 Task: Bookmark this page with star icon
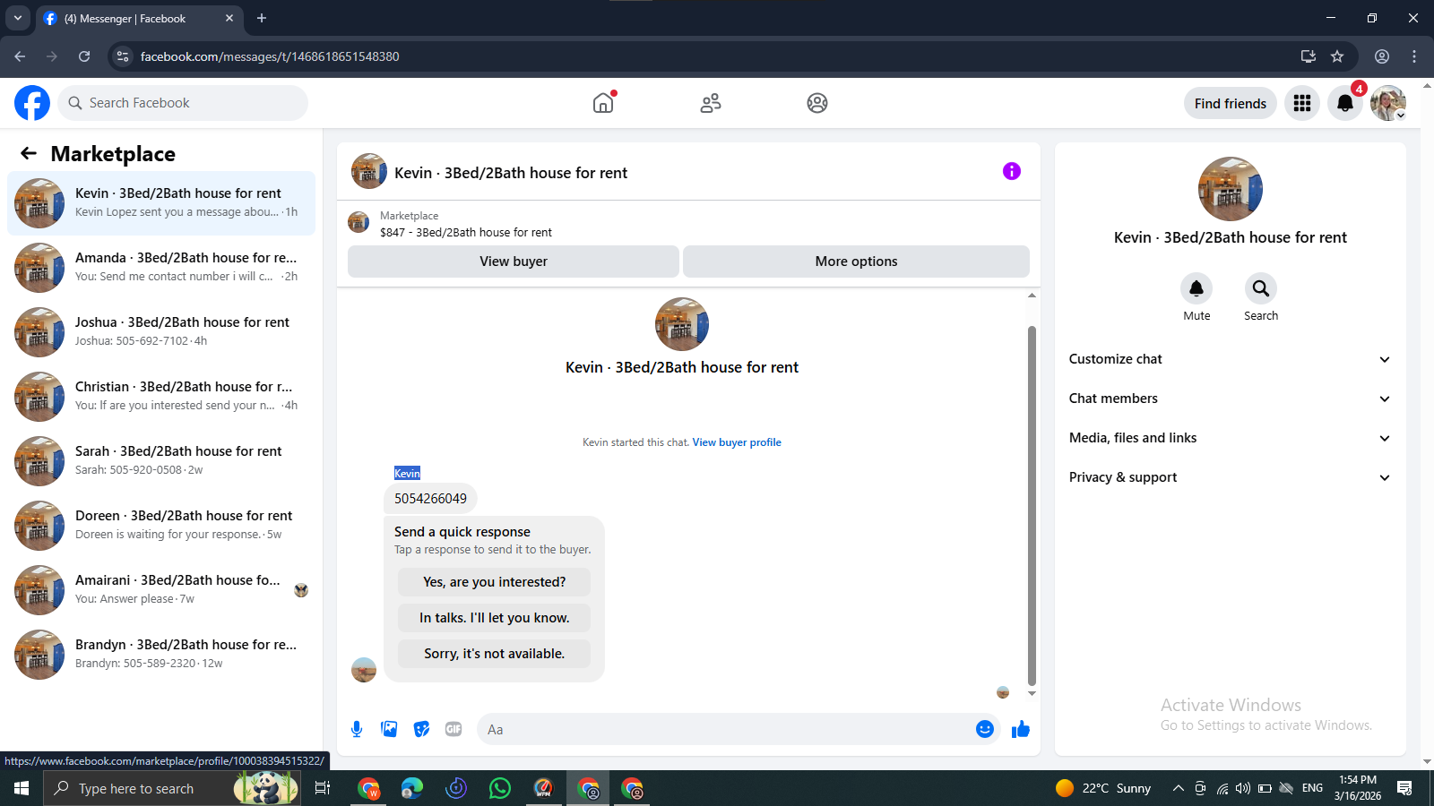coord(1337,56)
